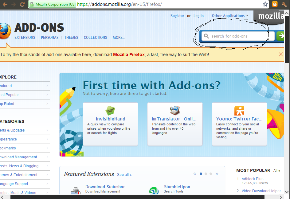Screen dimensions: 290x199
Task: Go to next featured extensions page
Action: click(217, 174)
